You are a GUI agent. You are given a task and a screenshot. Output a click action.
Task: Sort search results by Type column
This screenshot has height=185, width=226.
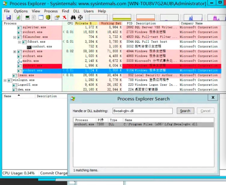(116, 120)
